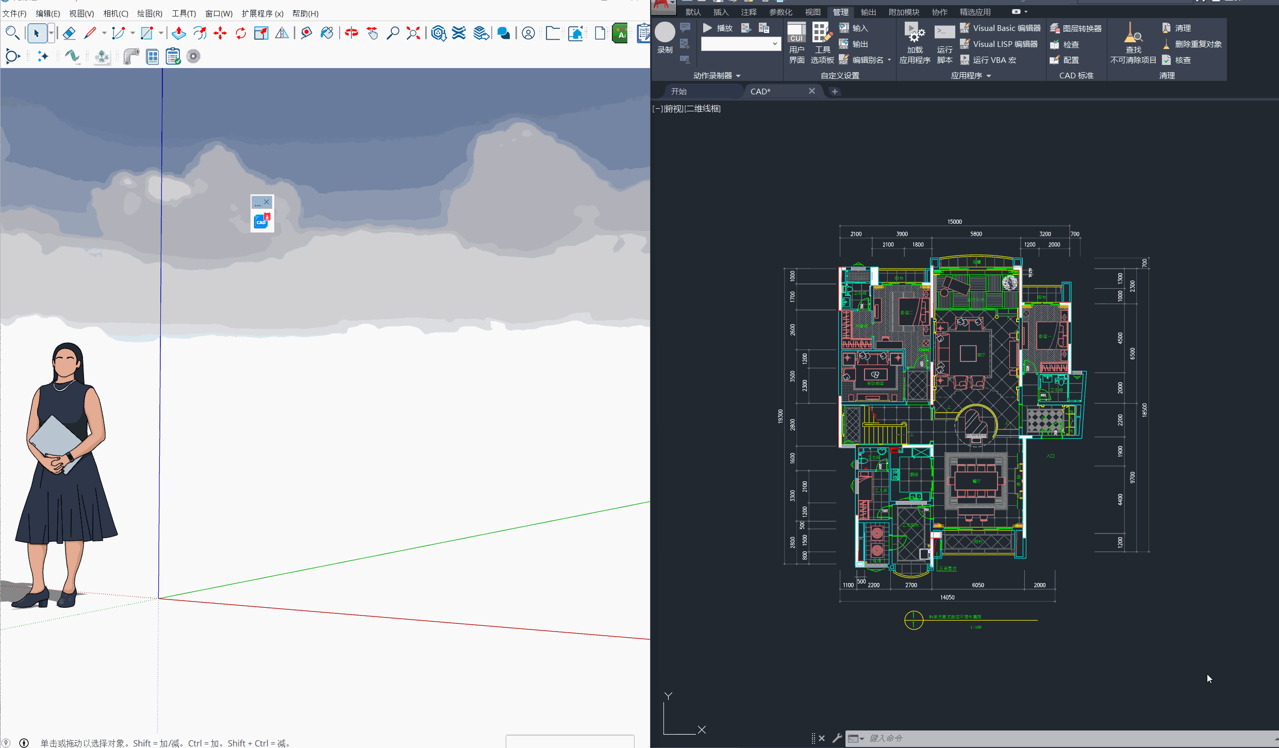Click the 播放 play button
The image size is (1279, 748).
click(x=718, y=28)
